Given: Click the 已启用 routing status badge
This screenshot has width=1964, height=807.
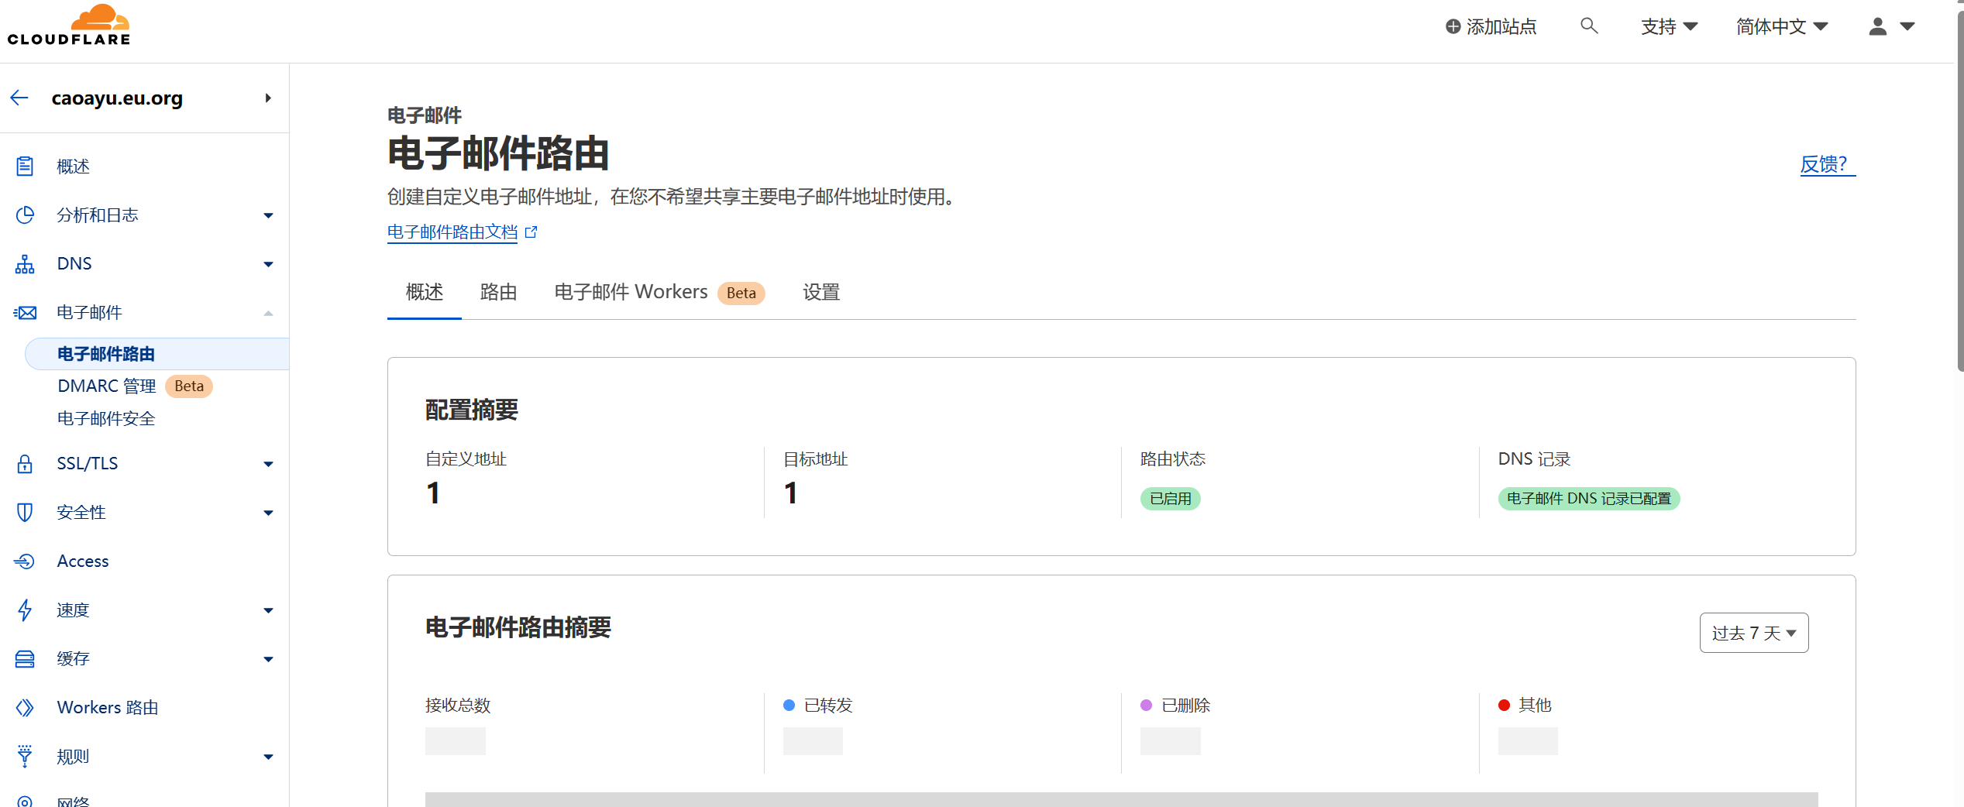Looking at the screenshot, I should (1171, 499).
